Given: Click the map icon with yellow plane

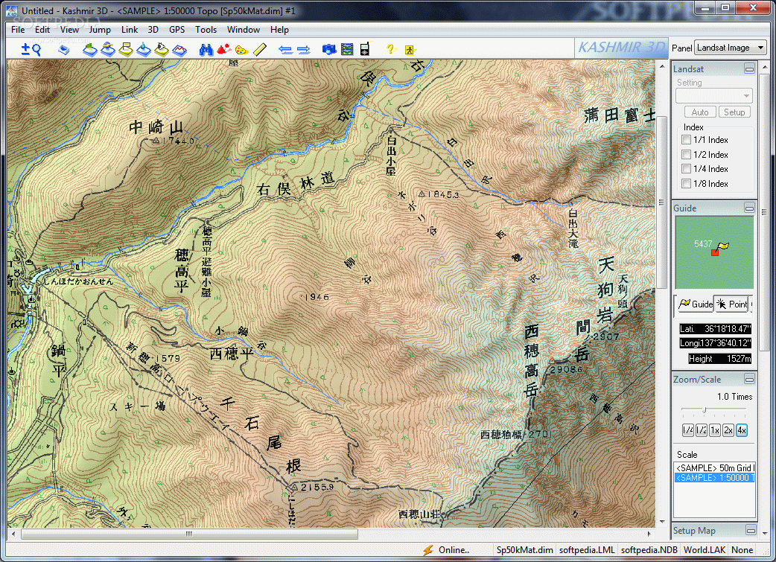Looking at the screenshot, I should 108,49.
